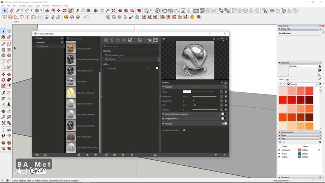This screenshot has width=325, height=183.
Task: Click add new asset icon under the asset list
Action: pyautogui.click(x=106, y=155)
